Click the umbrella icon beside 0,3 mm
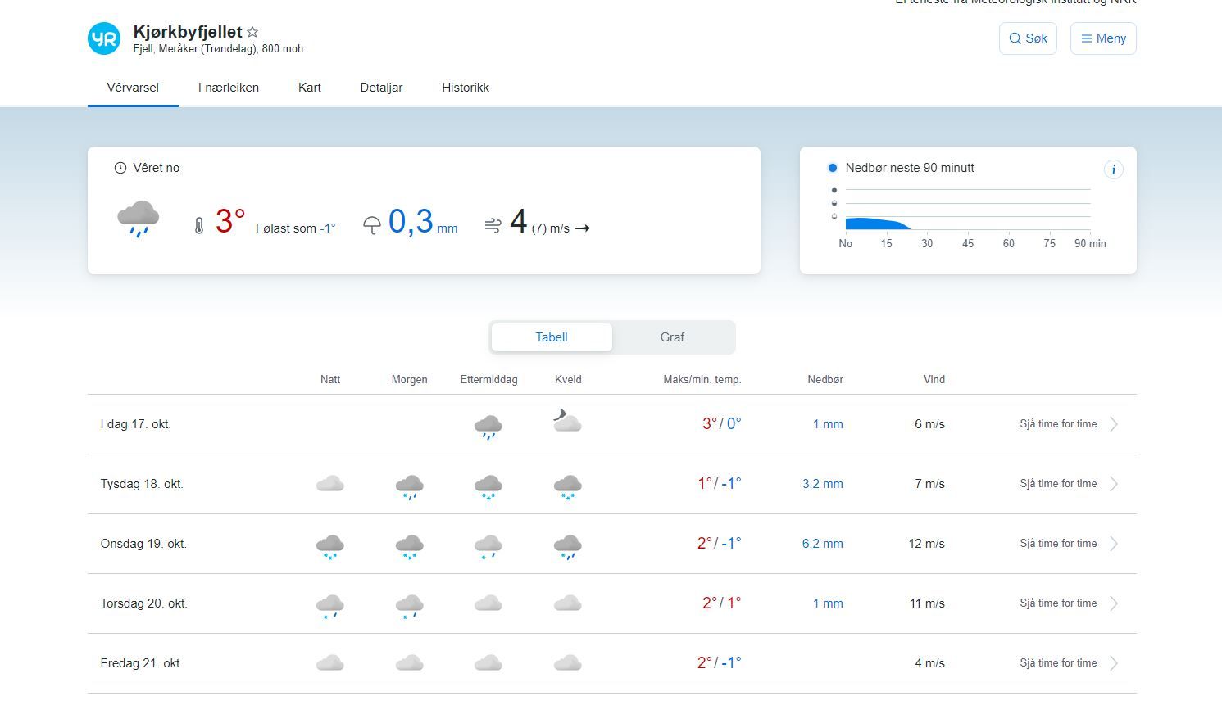This screenshot has width=1222, height=714. [371, 224]
